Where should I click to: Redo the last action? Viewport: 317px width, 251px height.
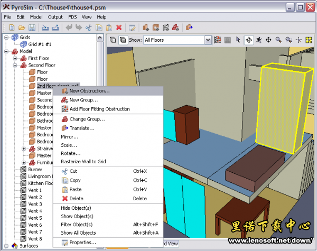(79, 27)
